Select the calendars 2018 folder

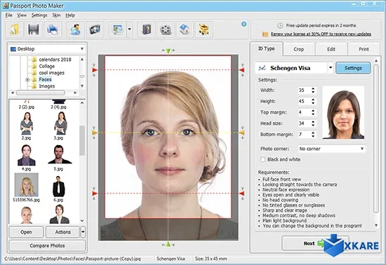pos(55,60)
